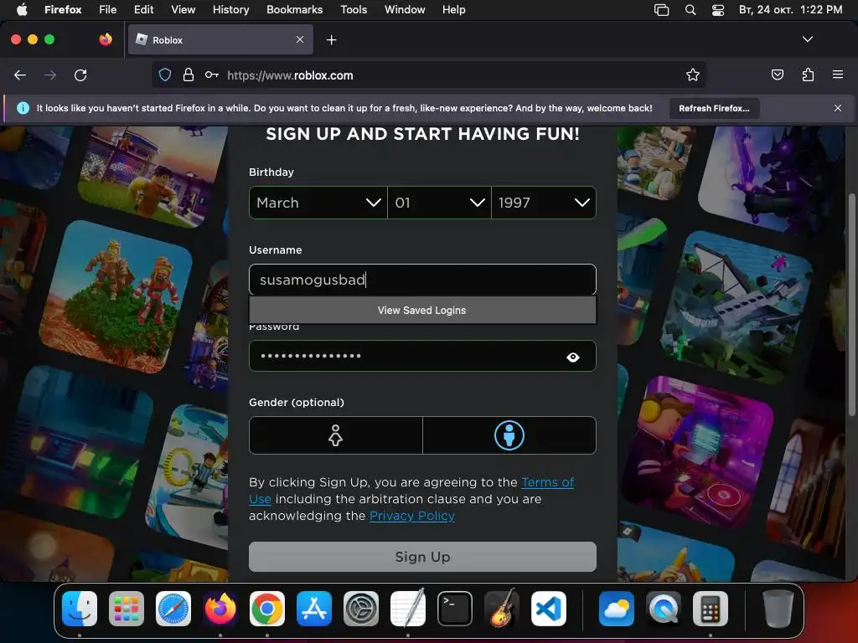Image resolution: width=858 pixels, height=643 pixels.
Task: Click the Stage Manager windows icon in menu bar
Action: pos(662,10)
